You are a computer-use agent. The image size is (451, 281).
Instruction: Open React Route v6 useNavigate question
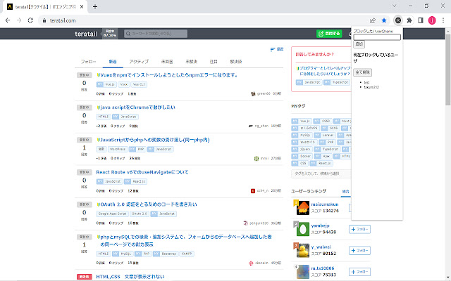pyautogui.click(x=142, y=172)
